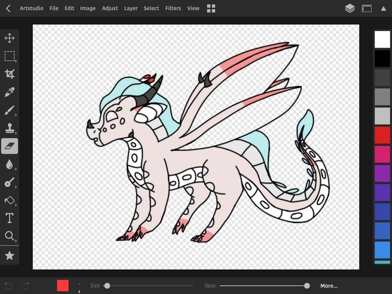Select the Text tool

(x=9, y=218)
